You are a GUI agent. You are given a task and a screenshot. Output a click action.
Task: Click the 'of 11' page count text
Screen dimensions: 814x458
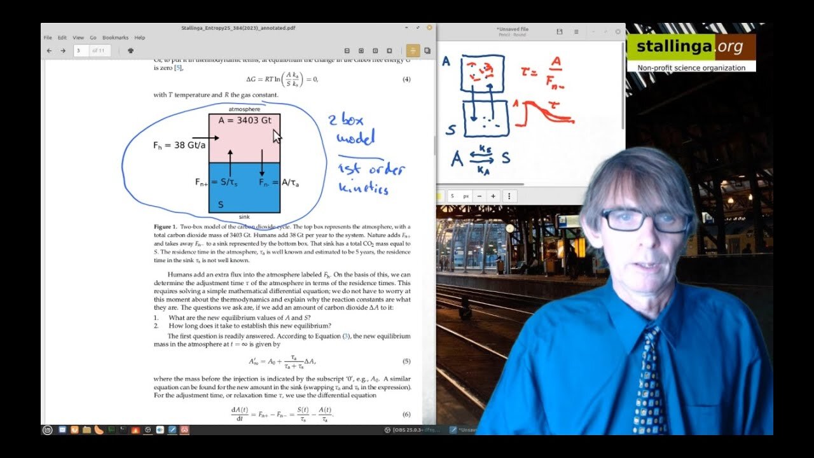click(x=98, y=50)
